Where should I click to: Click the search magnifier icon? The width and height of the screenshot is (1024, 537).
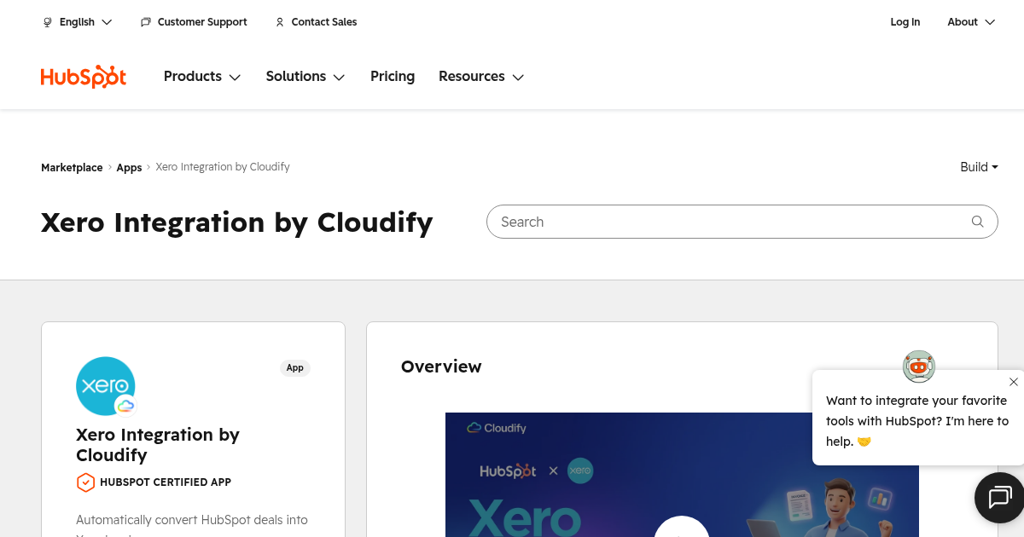click(x=978, y=222)
